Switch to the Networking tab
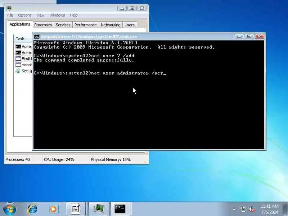 tap(111, 25)
